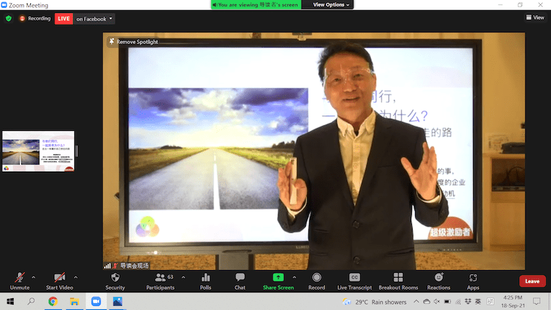Start Video camera toggle
This screenshot has height=310, width=551.
(60, 280)
